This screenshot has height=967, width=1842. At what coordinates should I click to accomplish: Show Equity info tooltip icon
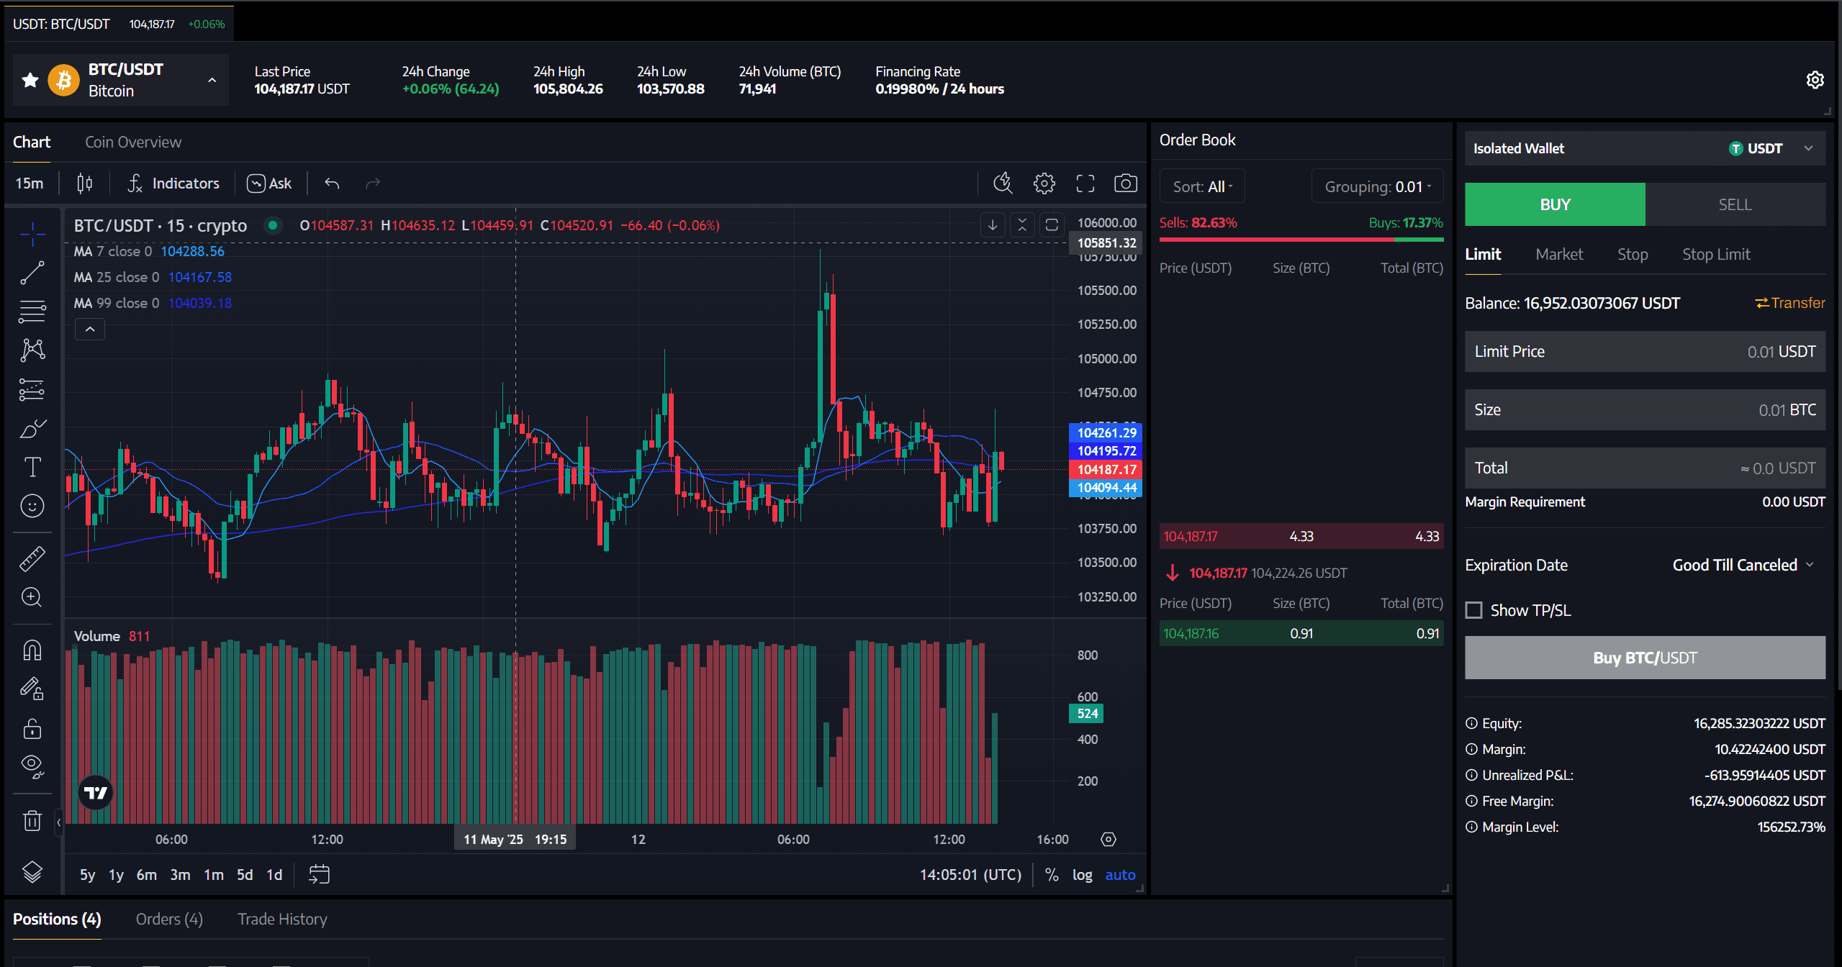pos(1471,723)
